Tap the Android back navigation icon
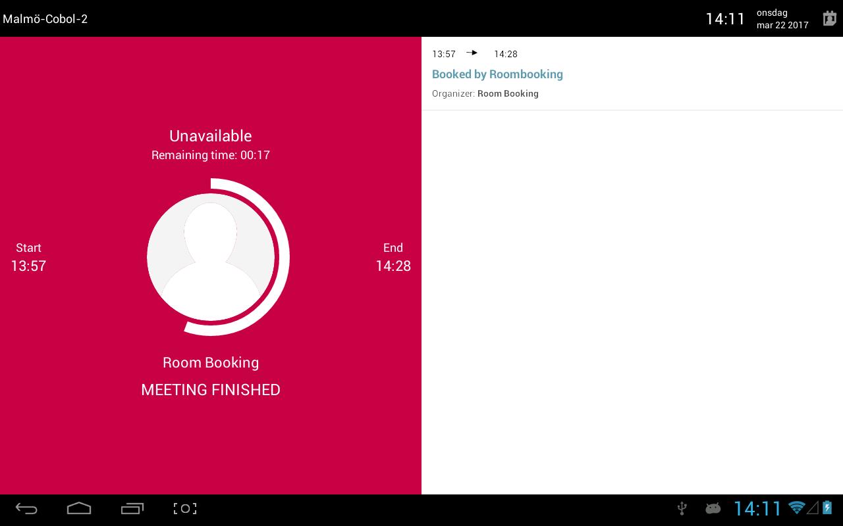Viewport: 843px width, 526px height. tap(26, 508)
